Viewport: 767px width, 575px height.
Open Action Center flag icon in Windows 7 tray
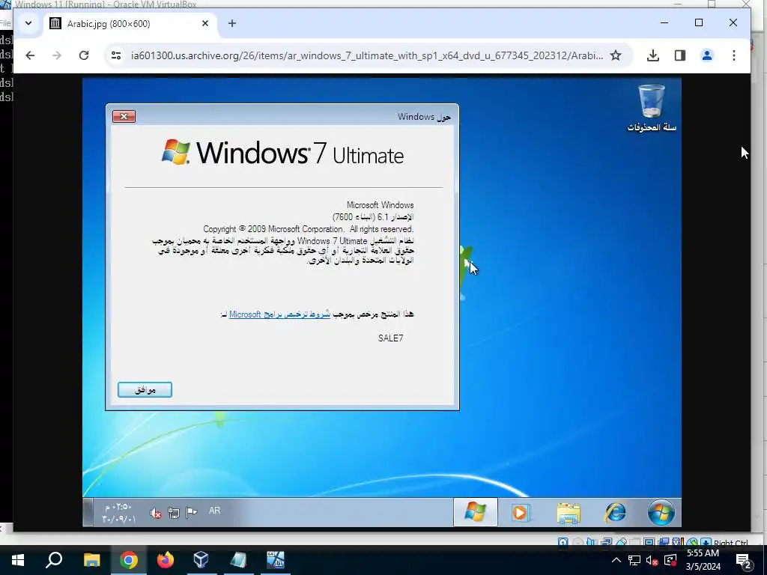[191, 512]
